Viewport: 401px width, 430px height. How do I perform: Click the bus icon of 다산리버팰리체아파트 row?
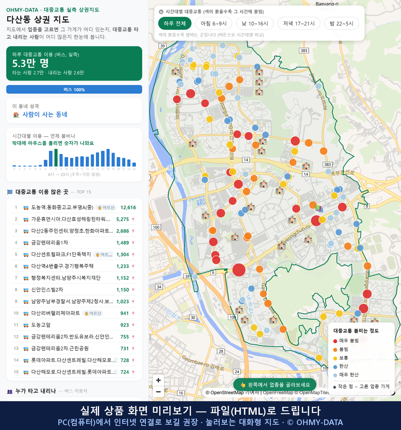click(26, 313)
